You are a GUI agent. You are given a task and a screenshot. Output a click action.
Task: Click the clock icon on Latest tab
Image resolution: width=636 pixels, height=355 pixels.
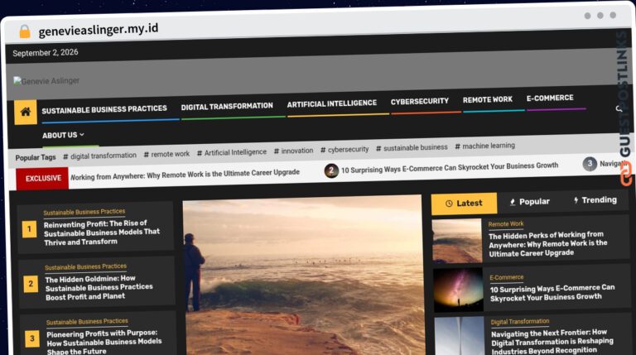coord(449,204)
